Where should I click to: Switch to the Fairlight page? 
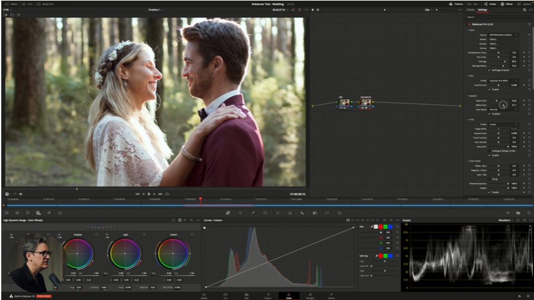point(310,295)
